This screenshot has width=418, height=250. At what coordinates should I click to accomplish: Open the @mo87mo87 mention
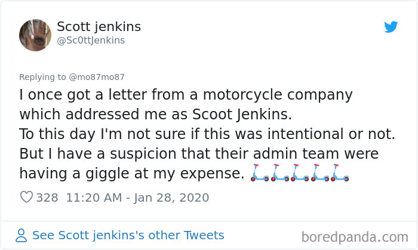(x=98, y=77)
